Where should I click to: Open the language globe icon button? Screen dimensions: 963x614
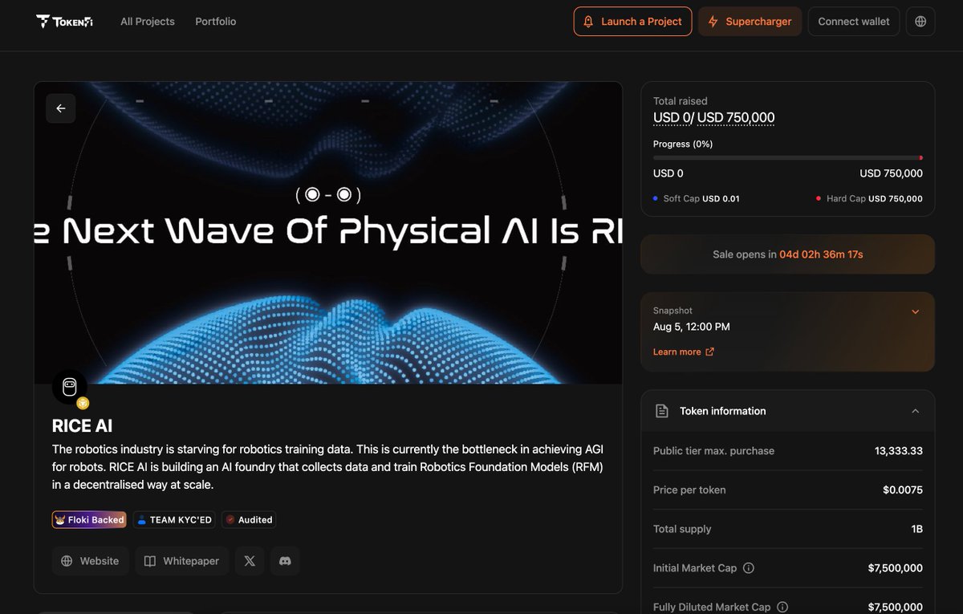(x=920, y=22)
